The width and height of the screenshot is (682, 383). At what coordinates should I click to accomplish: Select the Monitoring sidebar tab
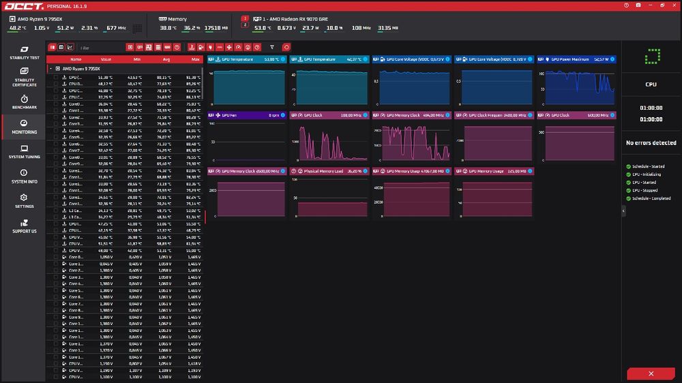(x=25, y=127)
